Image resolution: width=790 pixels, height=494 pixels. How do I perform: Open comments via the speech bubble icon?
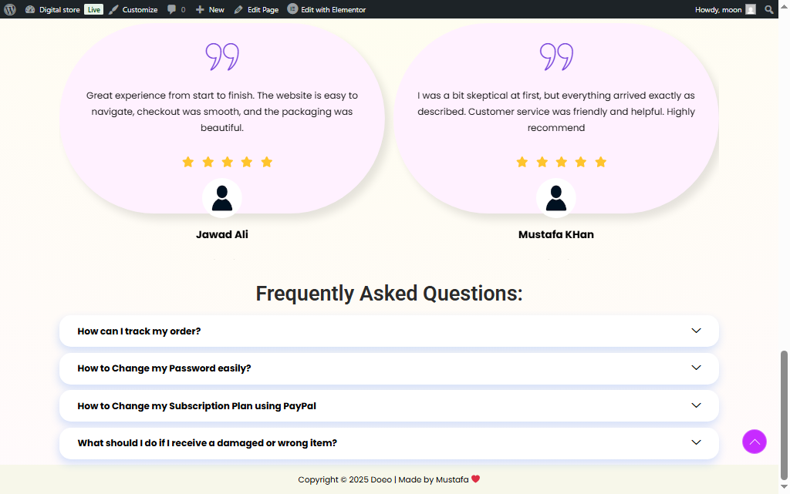tap(173, 9)
